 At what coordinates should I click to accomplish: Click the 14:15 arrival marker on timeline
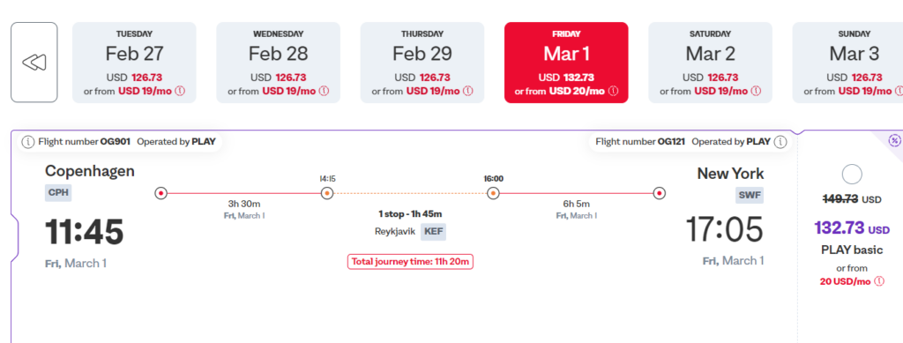(326, 193)
